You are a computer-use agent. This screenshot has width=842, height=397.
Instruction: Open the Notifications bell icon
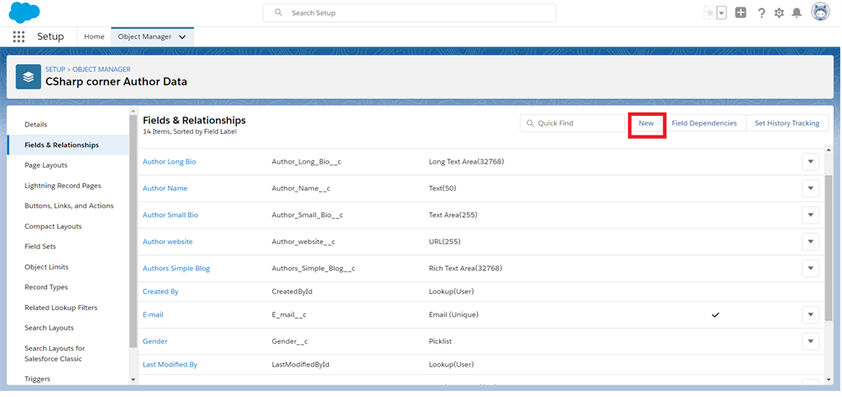797,13
